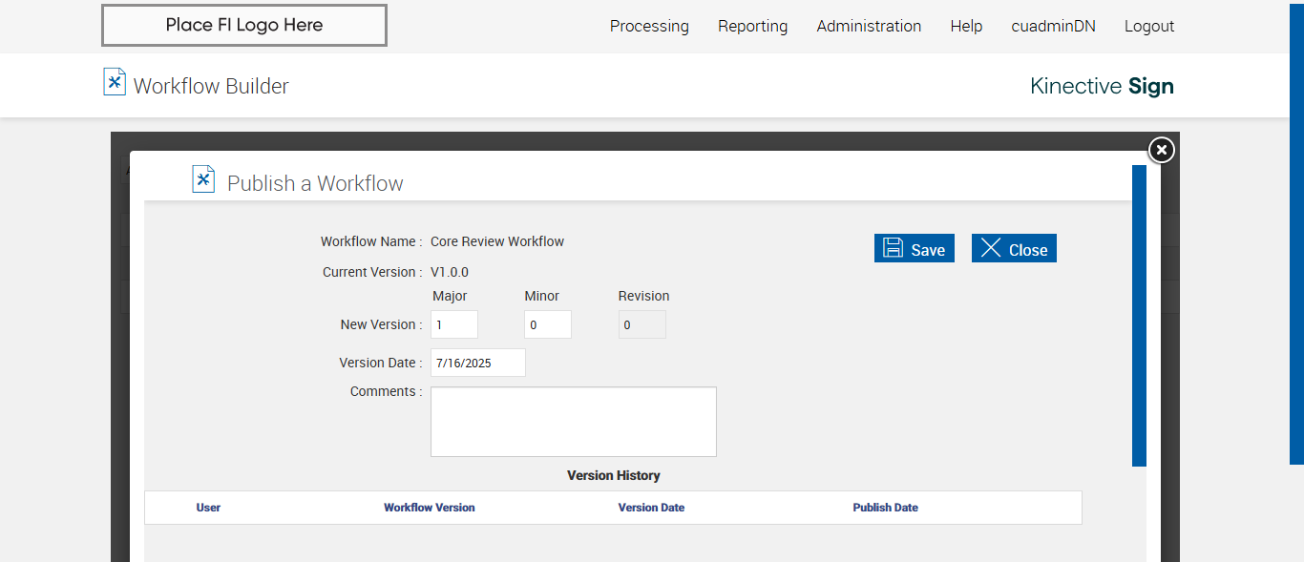The height and width of the screenshot is (562, 1304).
Task: Click the Save button
Action: (914, 248)
